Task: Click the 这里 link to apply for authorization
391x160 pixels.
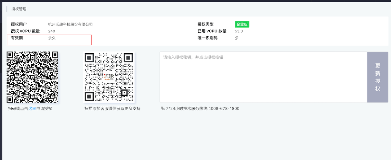Action: point(32,109)
